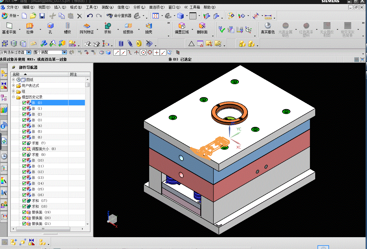Click the navigator horizontal scrollbar
This screenshot has height=249, width=367.
pos(43,229)
